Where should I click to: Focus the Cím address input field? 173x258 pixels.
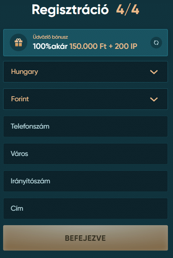point(85,208)
